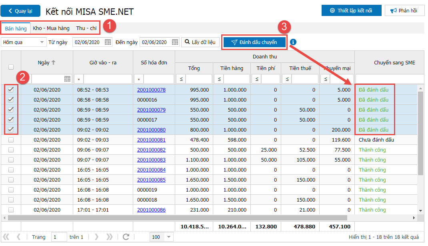Uncheck row with invoice 2001000078

click(x=11, y=90)
